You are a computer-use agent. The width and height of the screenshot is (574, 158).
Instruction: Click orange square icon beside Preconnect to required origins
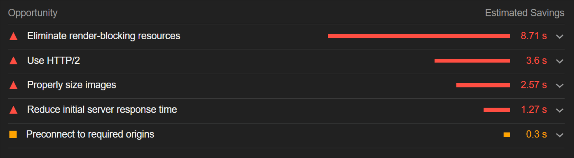pyautogui.click(x=13, y=134)
